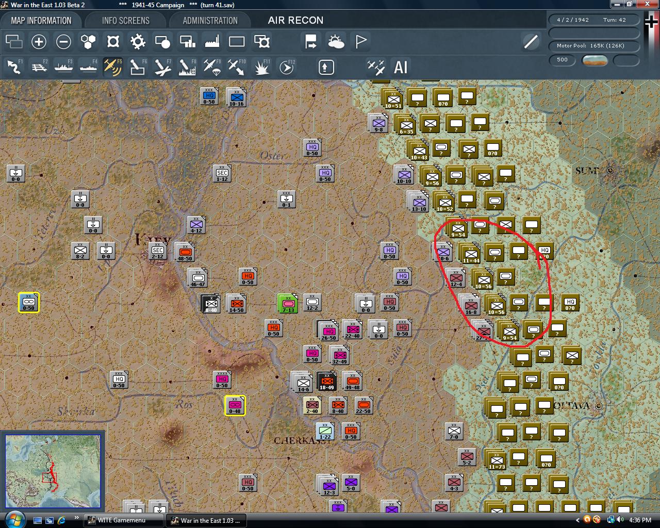Click the Motor Pool readout
This screenshot has width=660, height=528.
coord(594,46)
